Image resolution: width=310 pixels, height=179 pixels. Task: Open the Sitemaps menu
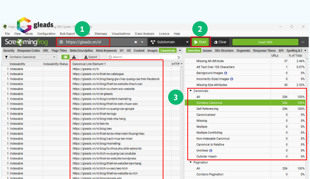101,34
